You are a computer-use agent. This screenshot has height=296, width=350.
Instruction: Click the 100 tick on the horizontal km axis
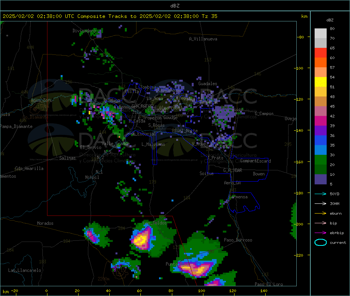pos(201,291)
